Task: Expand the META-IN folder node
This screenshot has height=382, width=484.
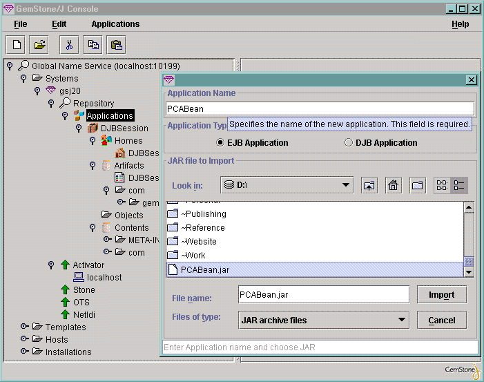Action: click(x=107, y=239)
